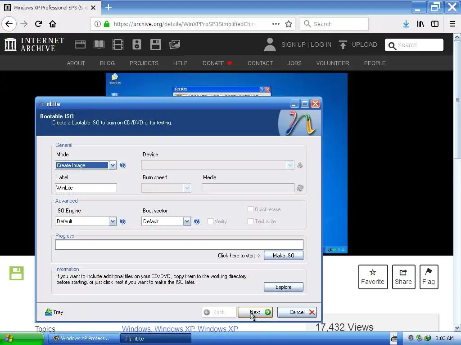
Task: Open ABOUT menu item
Action: click(x=76, y=63)
